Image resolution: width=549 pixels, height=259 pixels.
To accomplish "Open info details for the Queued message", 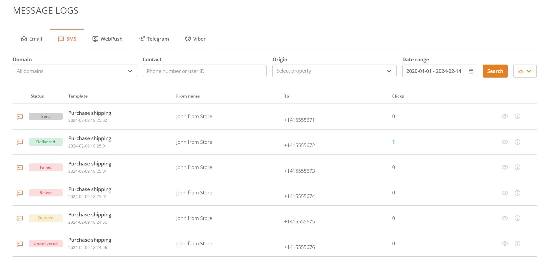I will pyautogui.click(x=517, y=218).
